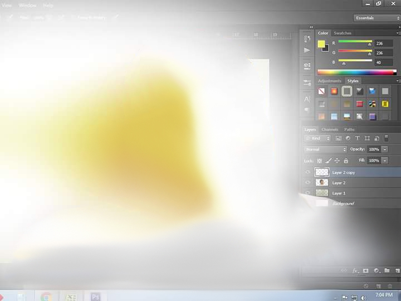
Task: Open the Paragraph panel dock icon
Action: [x=307, y=110]
